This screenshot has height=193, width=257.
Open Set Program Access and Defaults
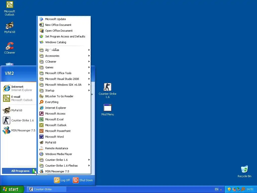64,36
